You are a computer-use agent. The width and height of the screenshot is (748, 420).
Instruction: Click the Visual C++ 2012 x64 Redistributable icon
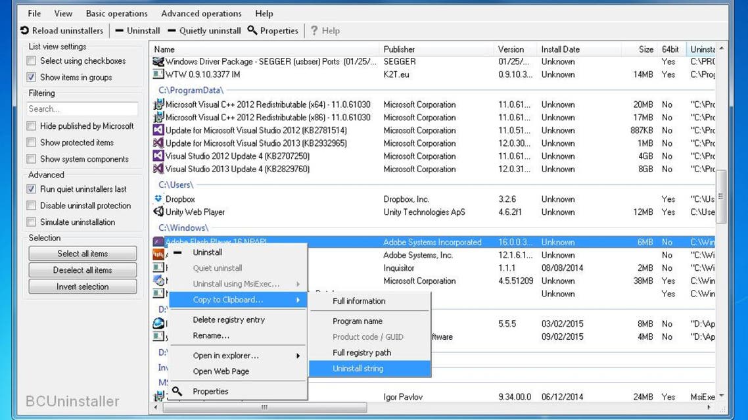tap(158, 105)
